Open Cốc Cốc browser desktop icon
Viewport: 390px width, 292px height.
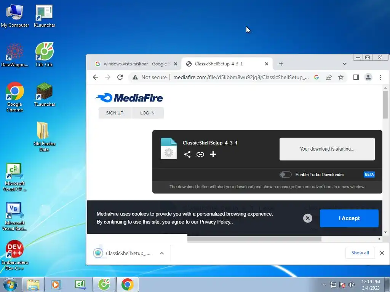tap(44, 55)
